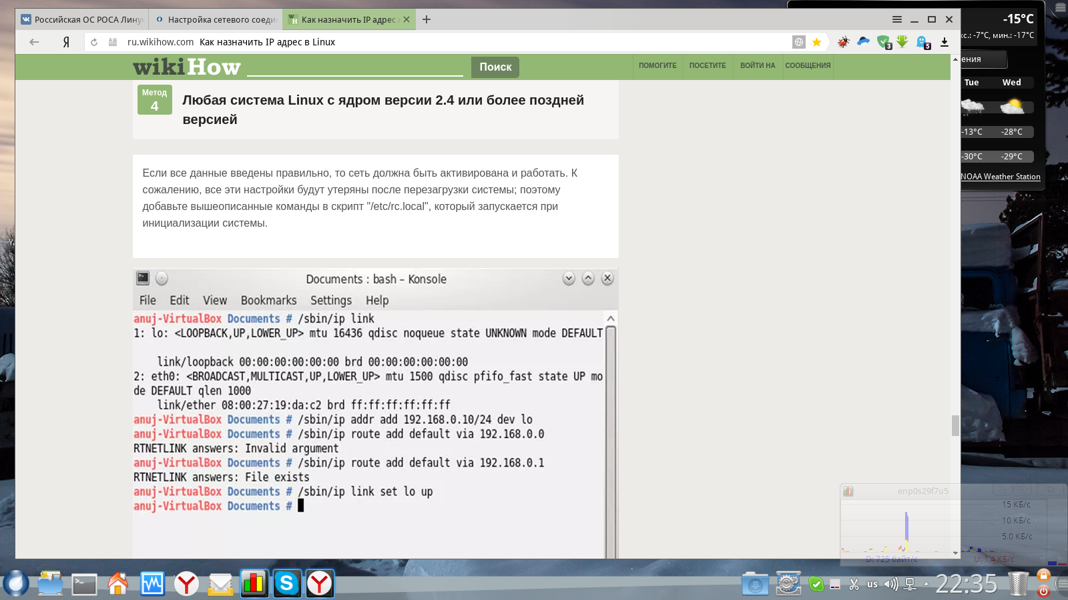Viewport: 1068px width, 600px height.
Task: Open the trash bin on the panel
Action: coord(1018,584)
